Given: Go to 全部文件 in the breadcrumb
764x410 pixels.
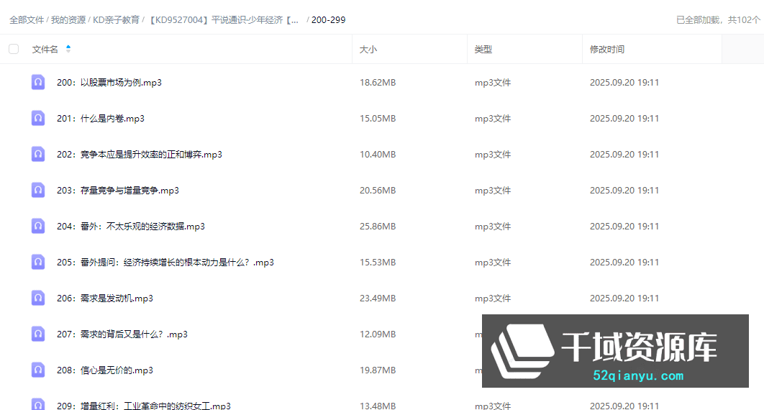Looking at the screenshot, I should (x=27, y=20).
